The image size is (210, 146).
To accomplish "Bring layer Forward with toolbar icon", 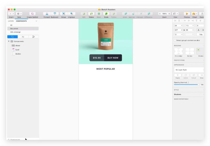I will coord(47,14).
